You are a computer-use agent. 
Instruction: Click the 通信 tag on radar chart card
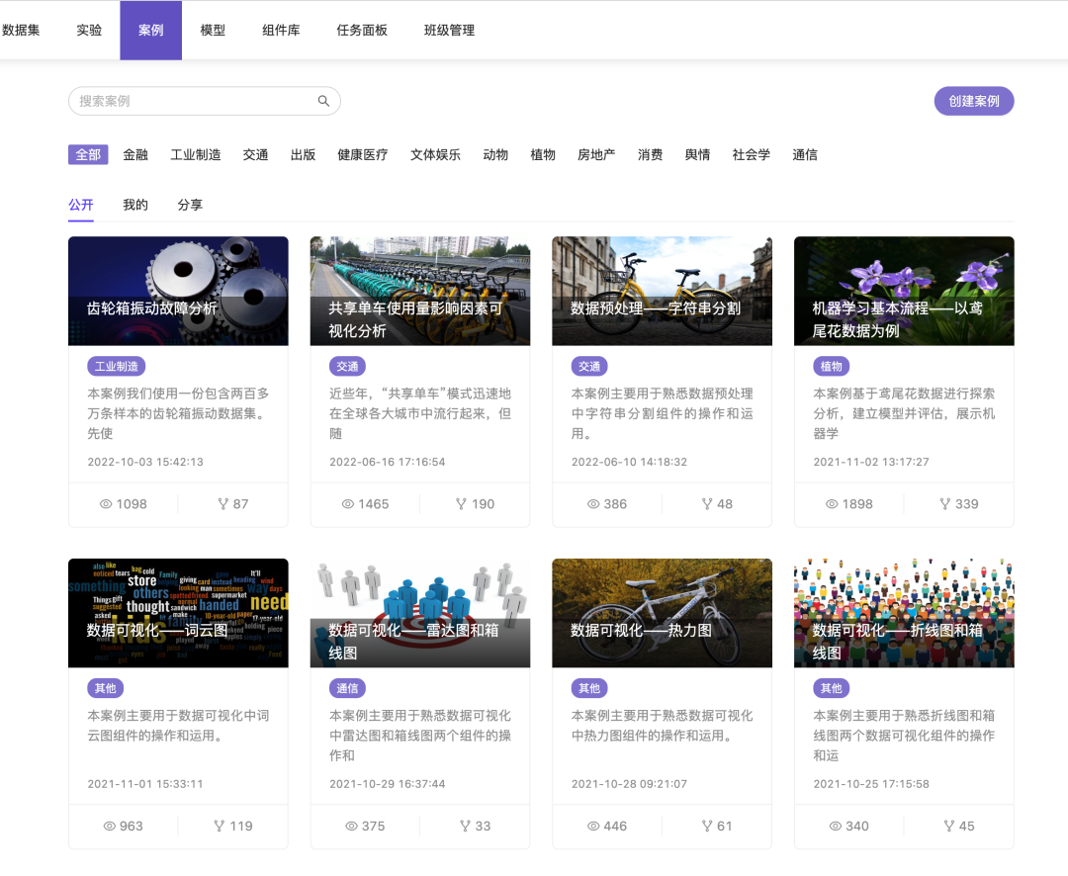click(x=347, y=688)
